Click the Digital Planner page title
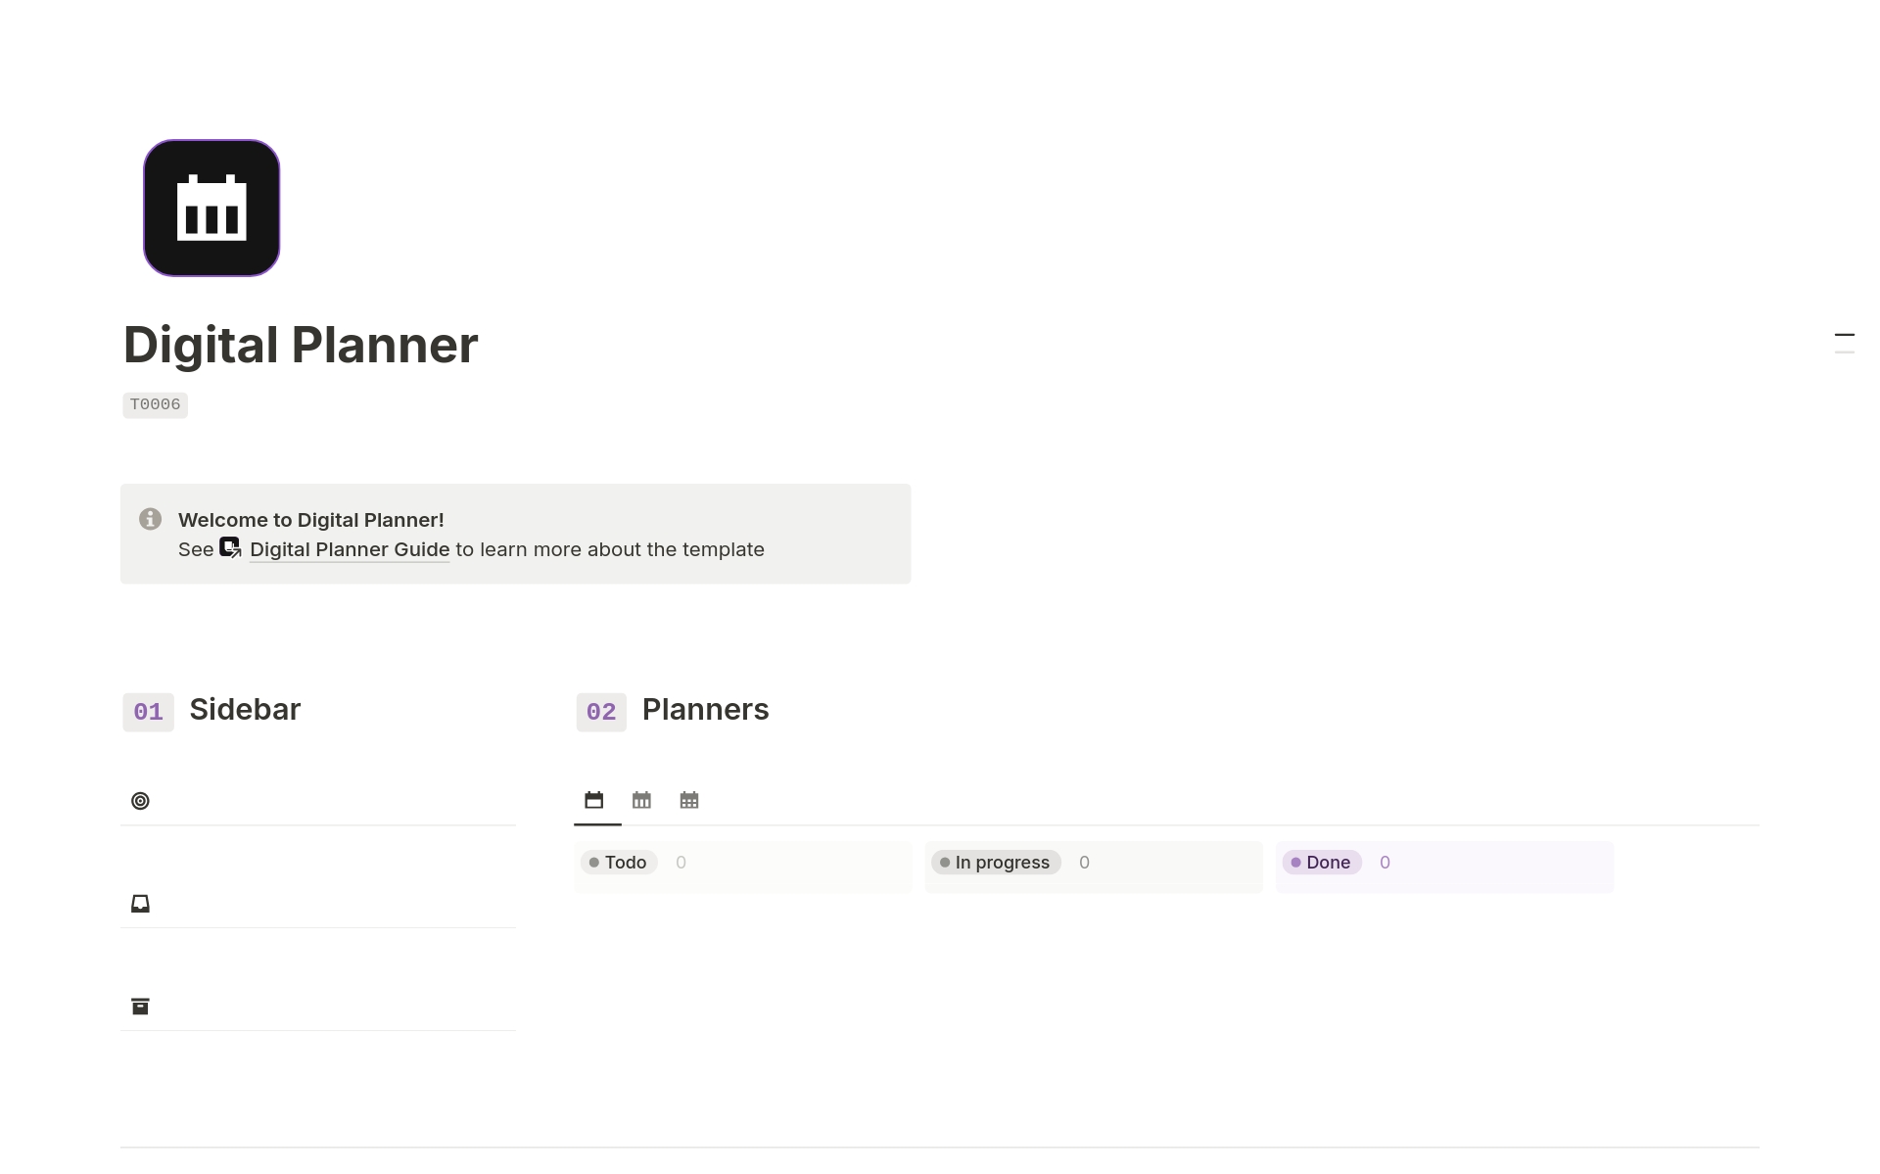Screen dimensions: 1880x1174 click(300, 345)
